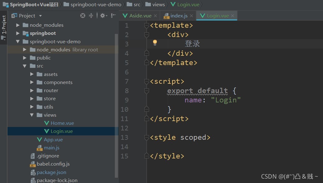The height and width of the screenshot is (183, 323).
Task: Expand the store folder
Action: (x=32, y=99)
